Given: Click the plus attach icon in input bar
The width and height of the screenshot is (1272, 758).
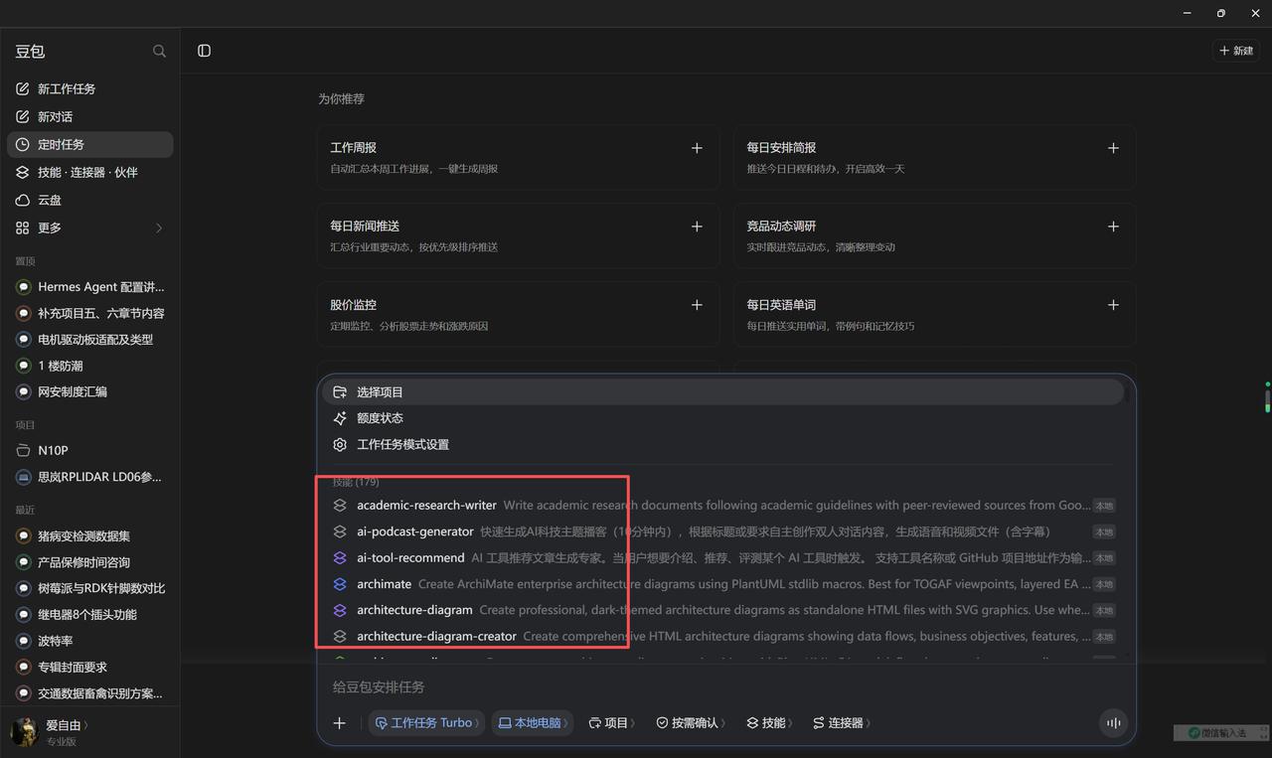Looking at the screenshot, I should click(x=339, y=723).
